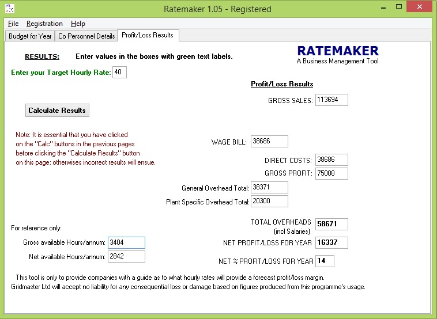Viewport: 437px width, 319px height.
Task: Select the Profit/Loss Results tab
Action: [148, 35]
